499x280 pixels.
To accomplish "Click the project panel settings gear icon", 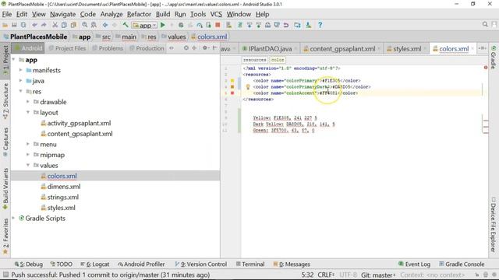I will 205,48.
